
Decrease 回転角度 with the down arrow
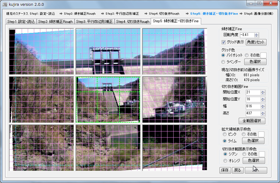click(256, 36)
